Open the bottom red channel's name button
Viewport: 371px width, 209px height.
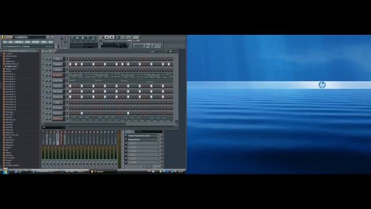click(x=58, y=118)
